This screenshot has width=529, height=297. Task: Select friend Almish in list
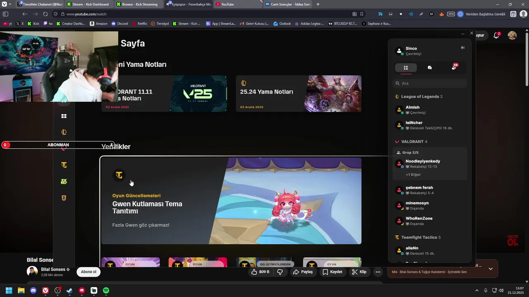430,110
